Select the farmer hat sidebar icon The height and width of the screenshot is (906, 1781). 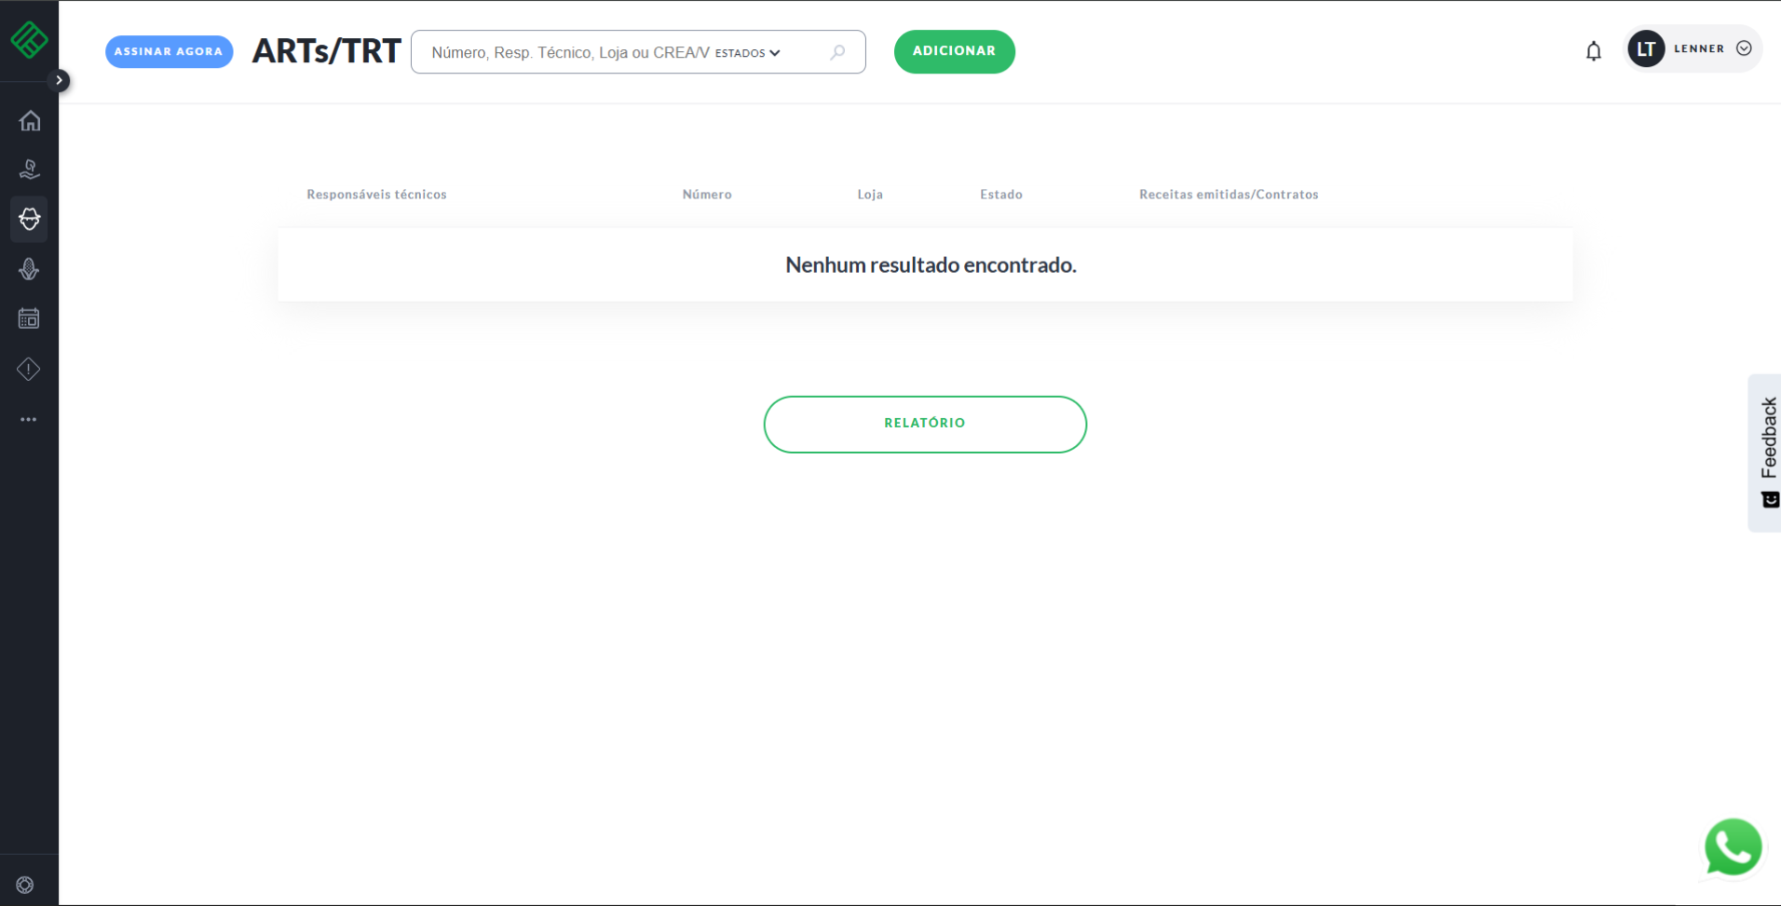30,219
